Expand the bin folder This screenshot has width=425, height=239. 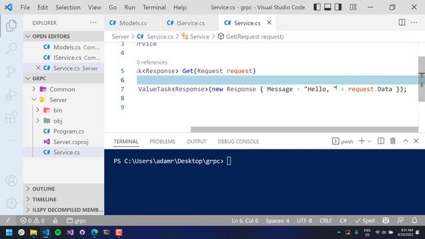pos(64,110)
